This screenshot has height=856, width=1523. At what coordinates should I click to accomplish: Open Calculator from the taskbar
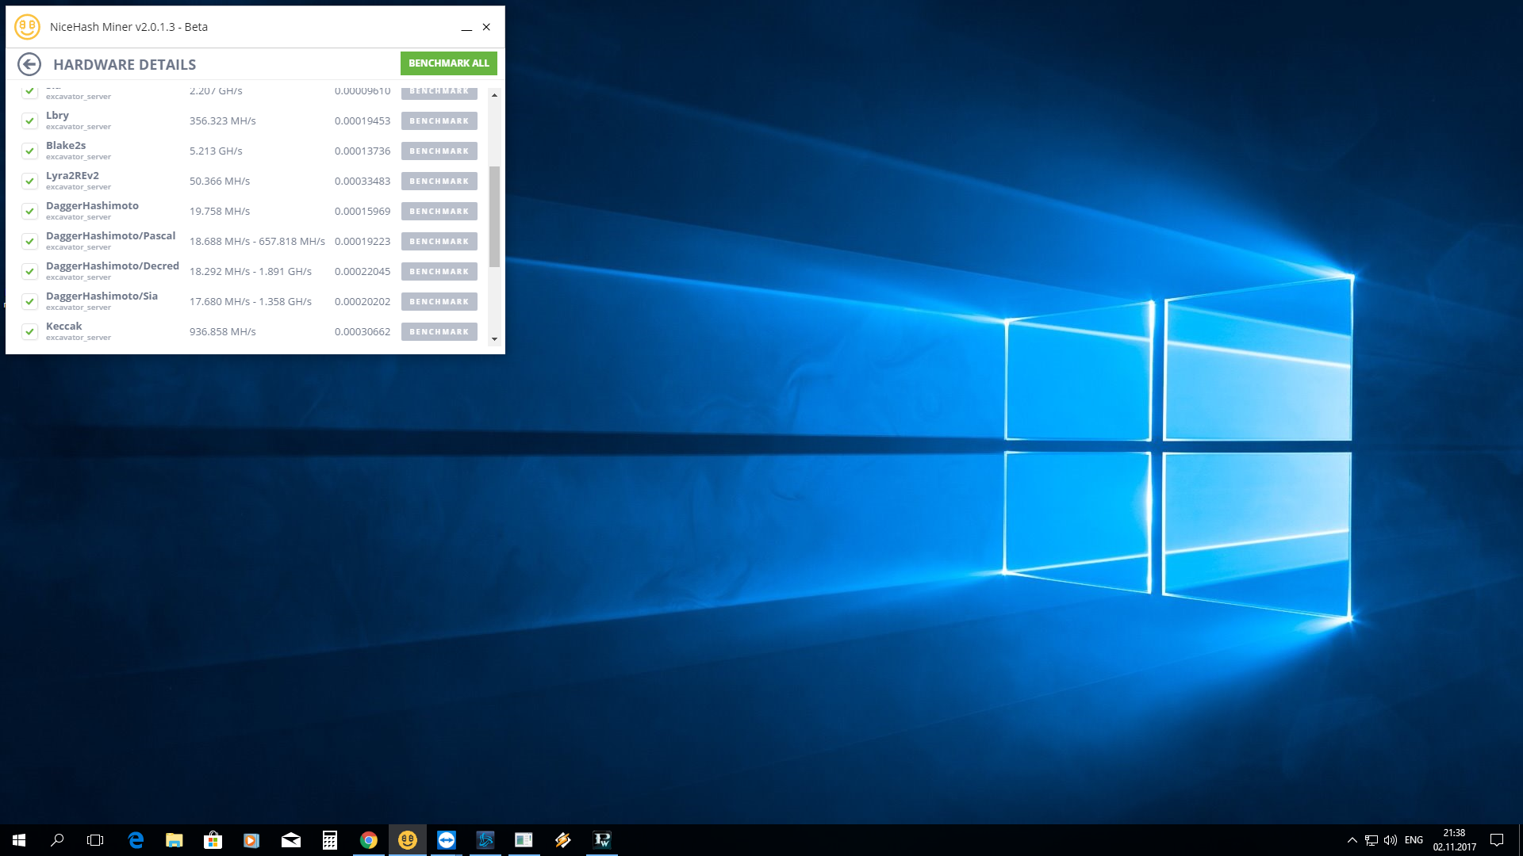(330, 840)
